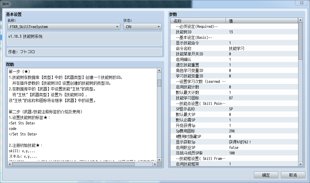Image resolution: width=310 pixels, height=183 pixels.
Task: Select the SP显示名称 parameter row
Action: pyautogui.click(x=234, y=109)
